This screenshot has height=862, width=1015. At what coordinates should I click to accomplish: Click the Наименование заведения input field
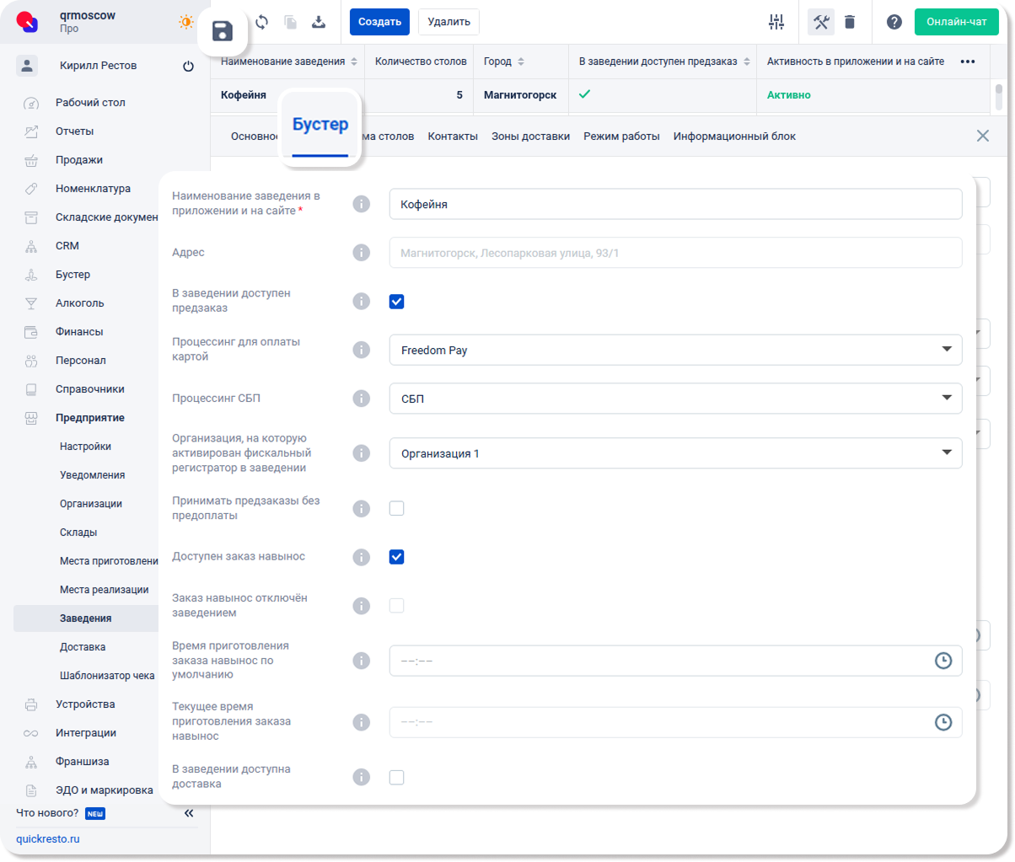point(675,203)
